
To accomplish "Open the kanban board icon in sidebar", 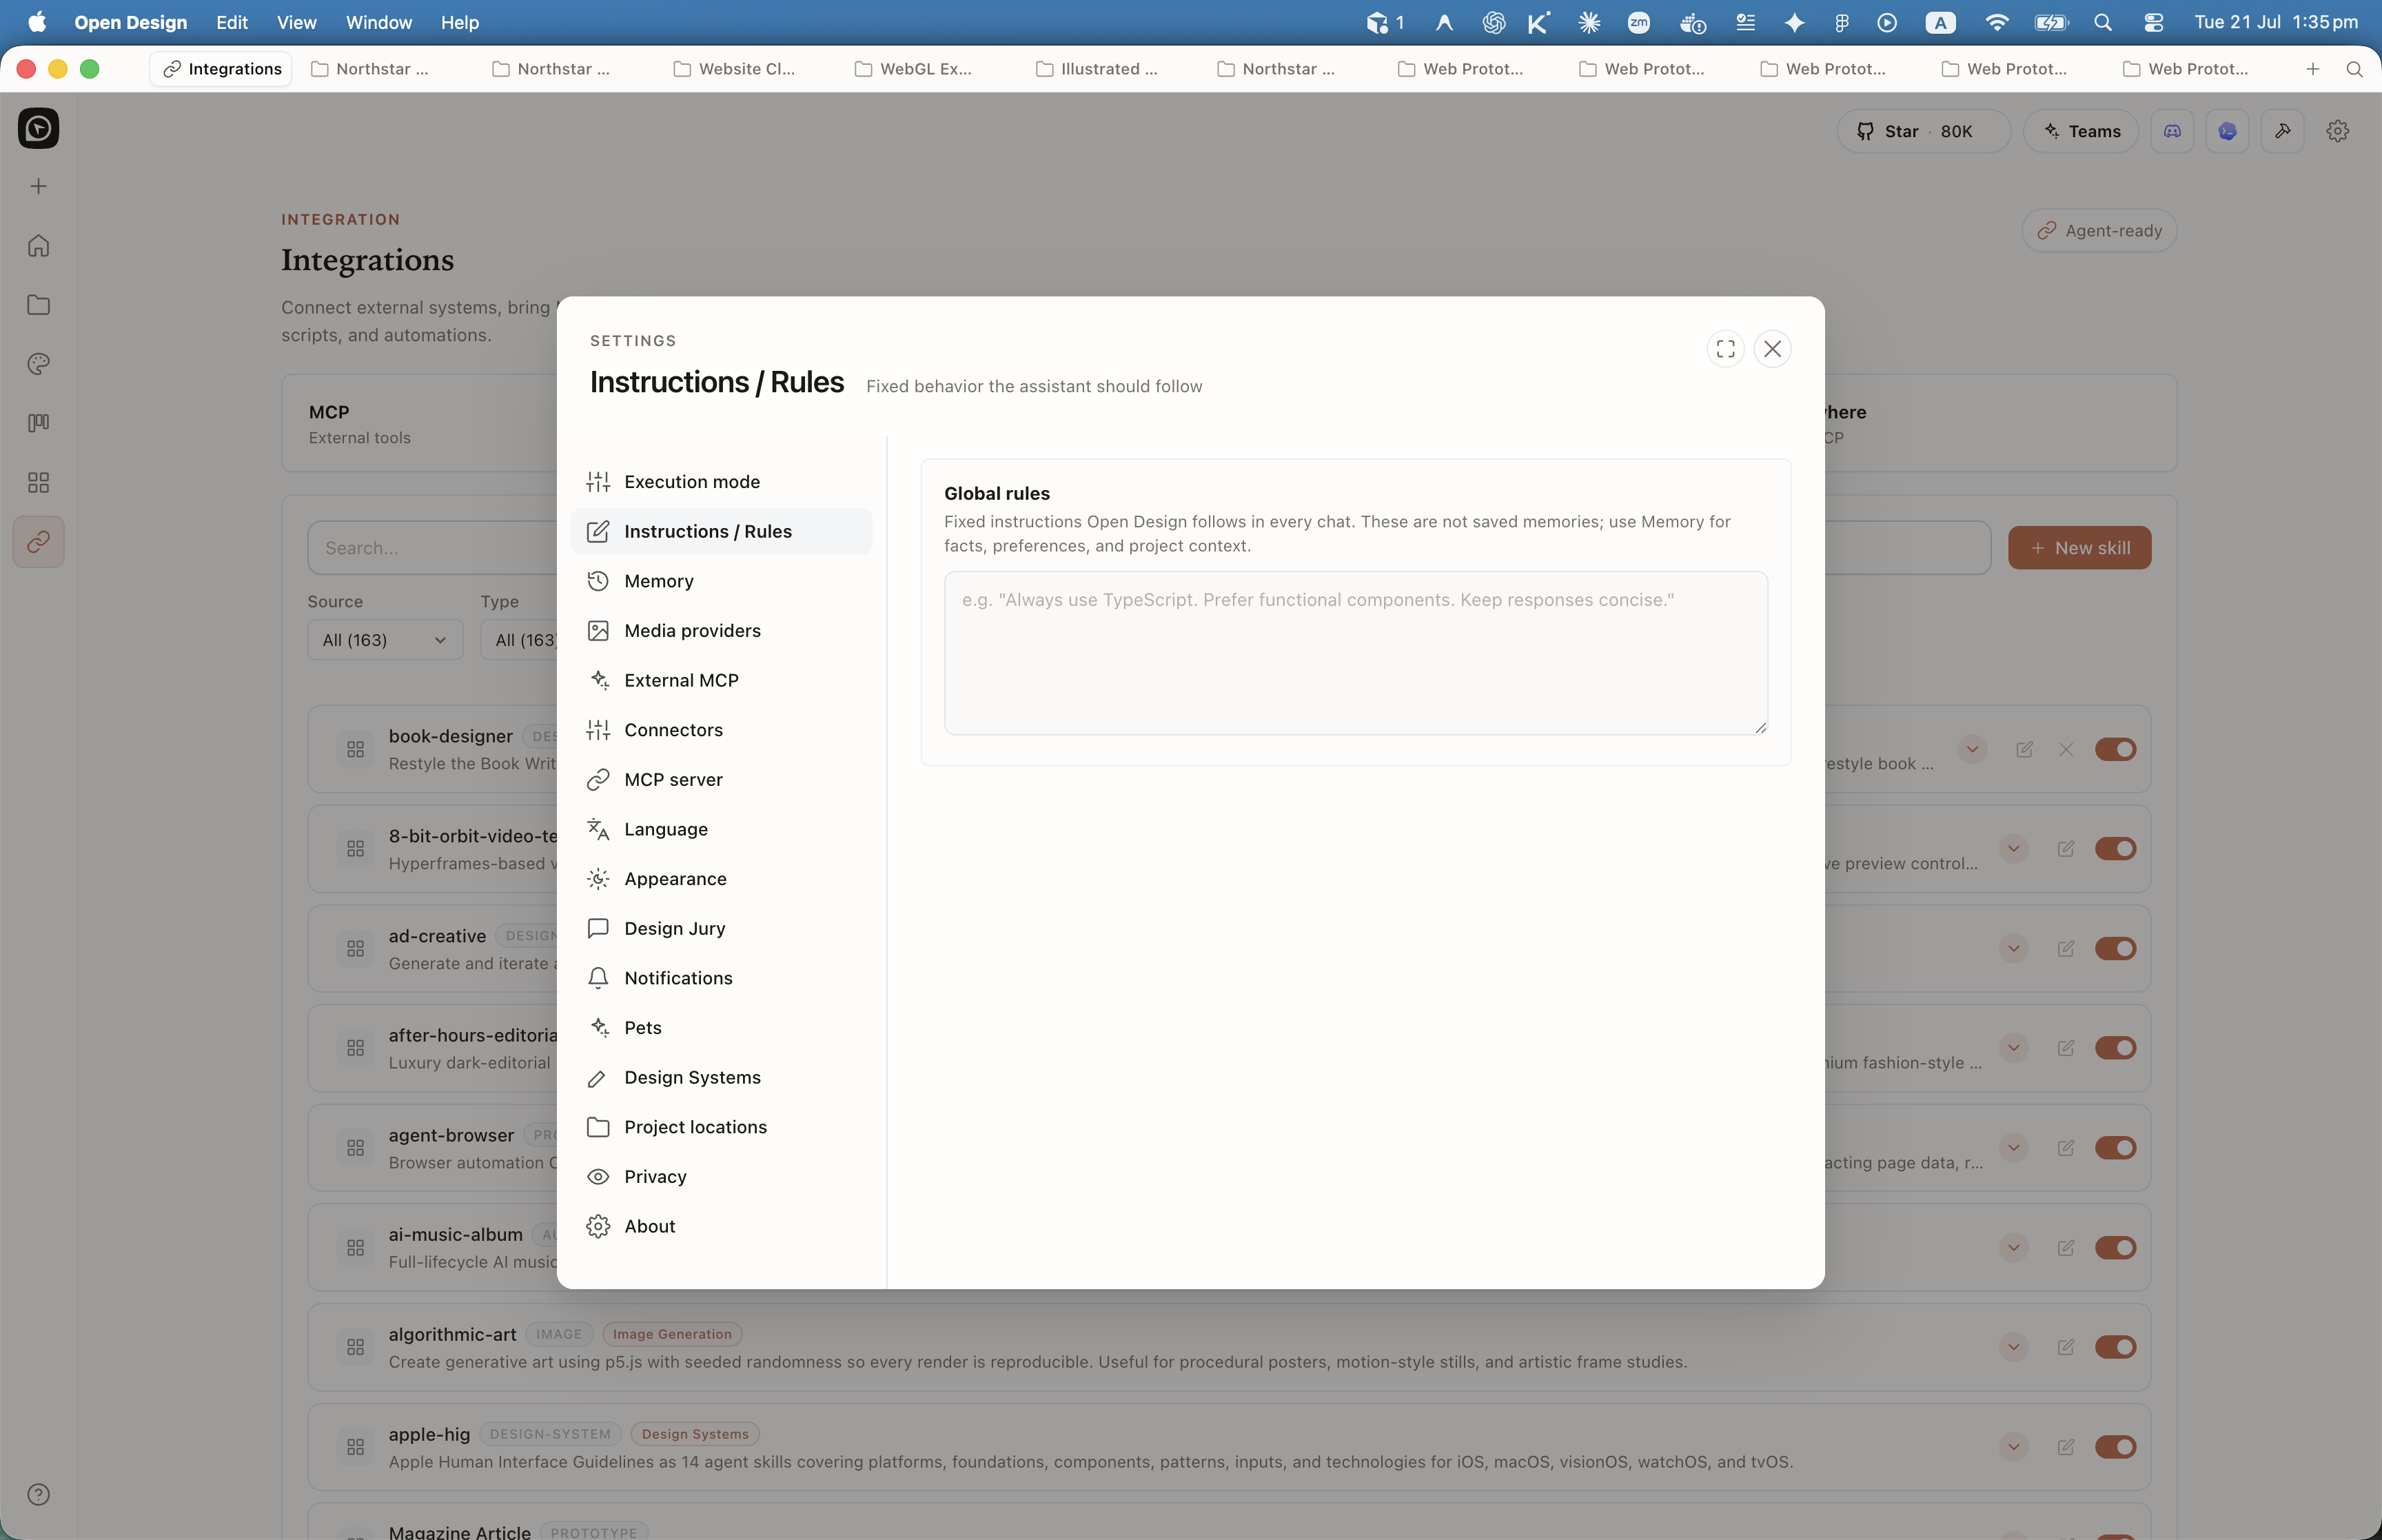I will [38, 423].
